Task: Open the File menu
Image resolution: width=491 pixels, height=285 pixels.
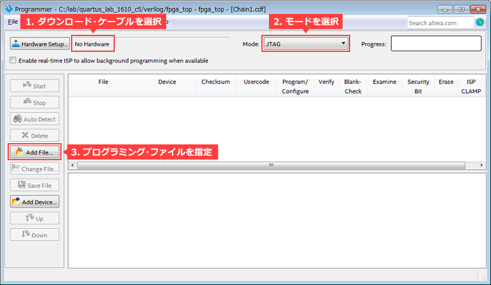Action: [13, 22]
